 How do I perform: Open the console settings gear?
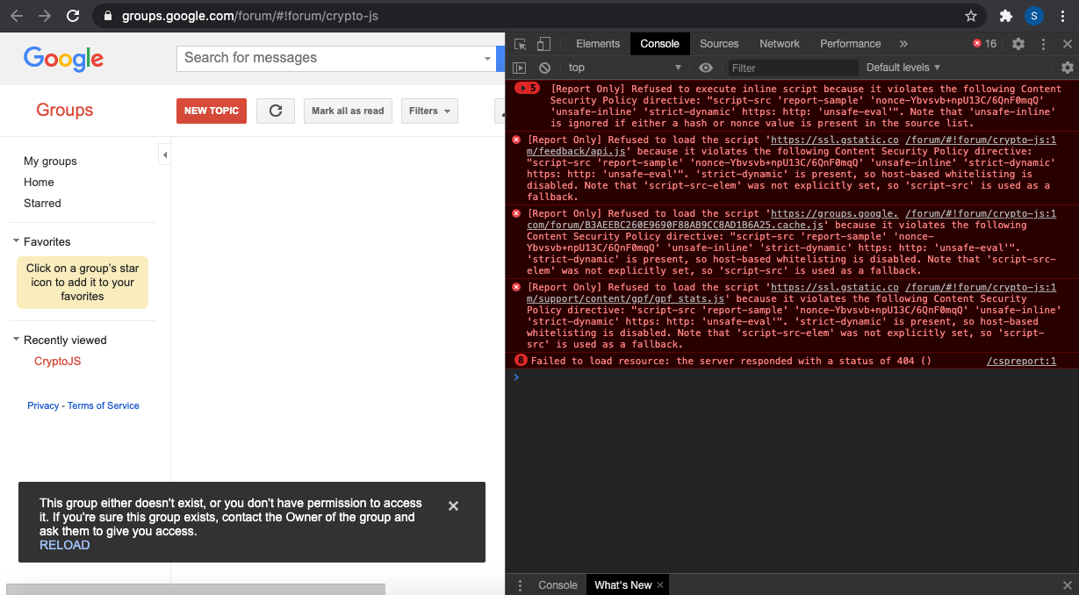(1068, 68)
